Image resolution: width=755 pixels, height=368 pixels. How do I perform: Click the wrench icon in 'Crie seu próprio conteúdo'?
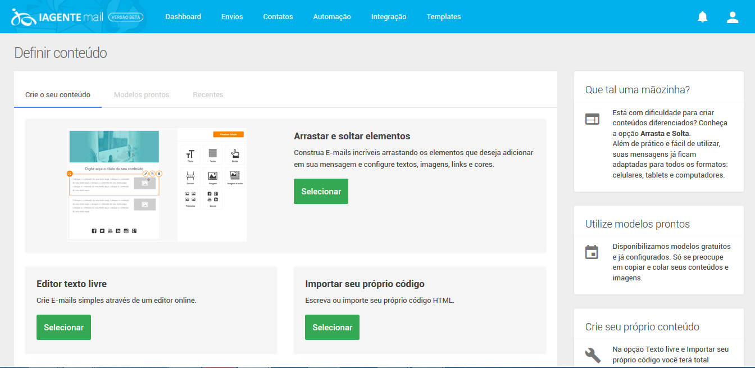click(592, 356)
